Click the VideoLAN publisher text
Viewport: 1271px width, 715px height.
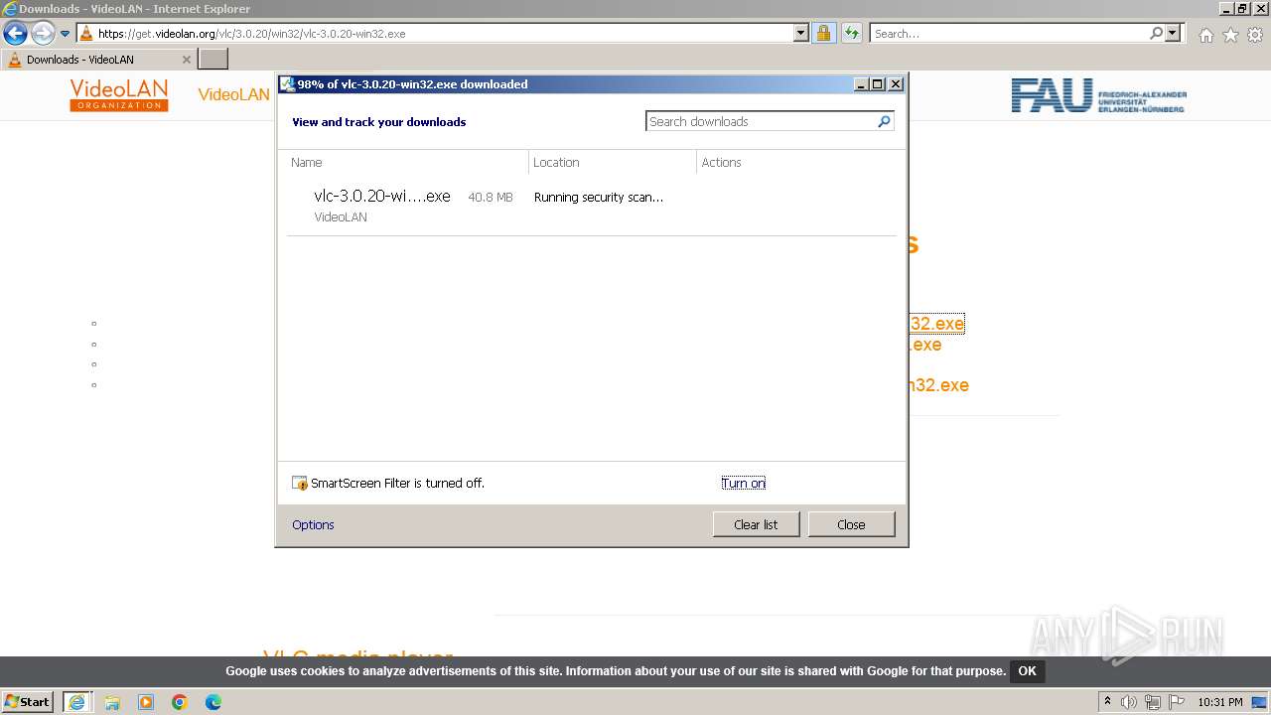pos(341,217)
